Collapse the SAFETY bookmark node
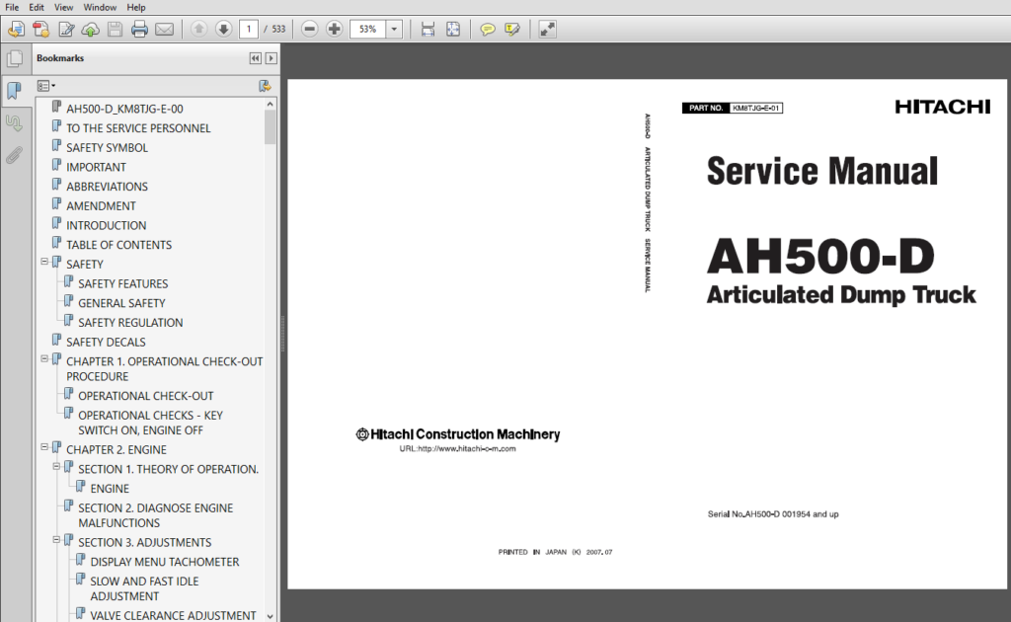 (x=44, y=262)
